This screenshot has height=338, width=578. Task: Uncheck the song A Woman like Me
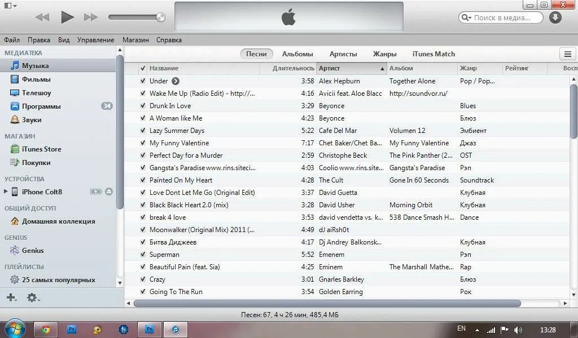click(143, 118)
